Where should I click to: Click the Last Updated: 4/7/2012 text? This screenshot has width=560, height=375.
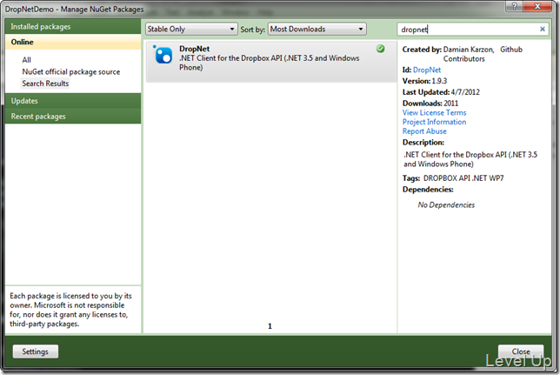pos(441,92)
